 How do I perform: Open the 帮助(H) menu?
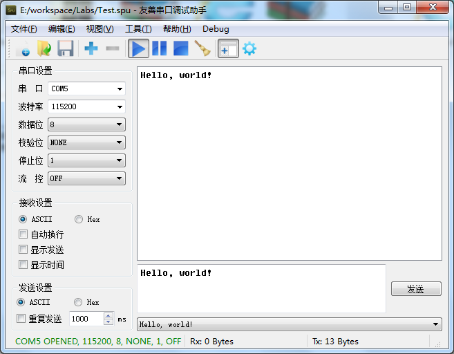coord(177,29)
